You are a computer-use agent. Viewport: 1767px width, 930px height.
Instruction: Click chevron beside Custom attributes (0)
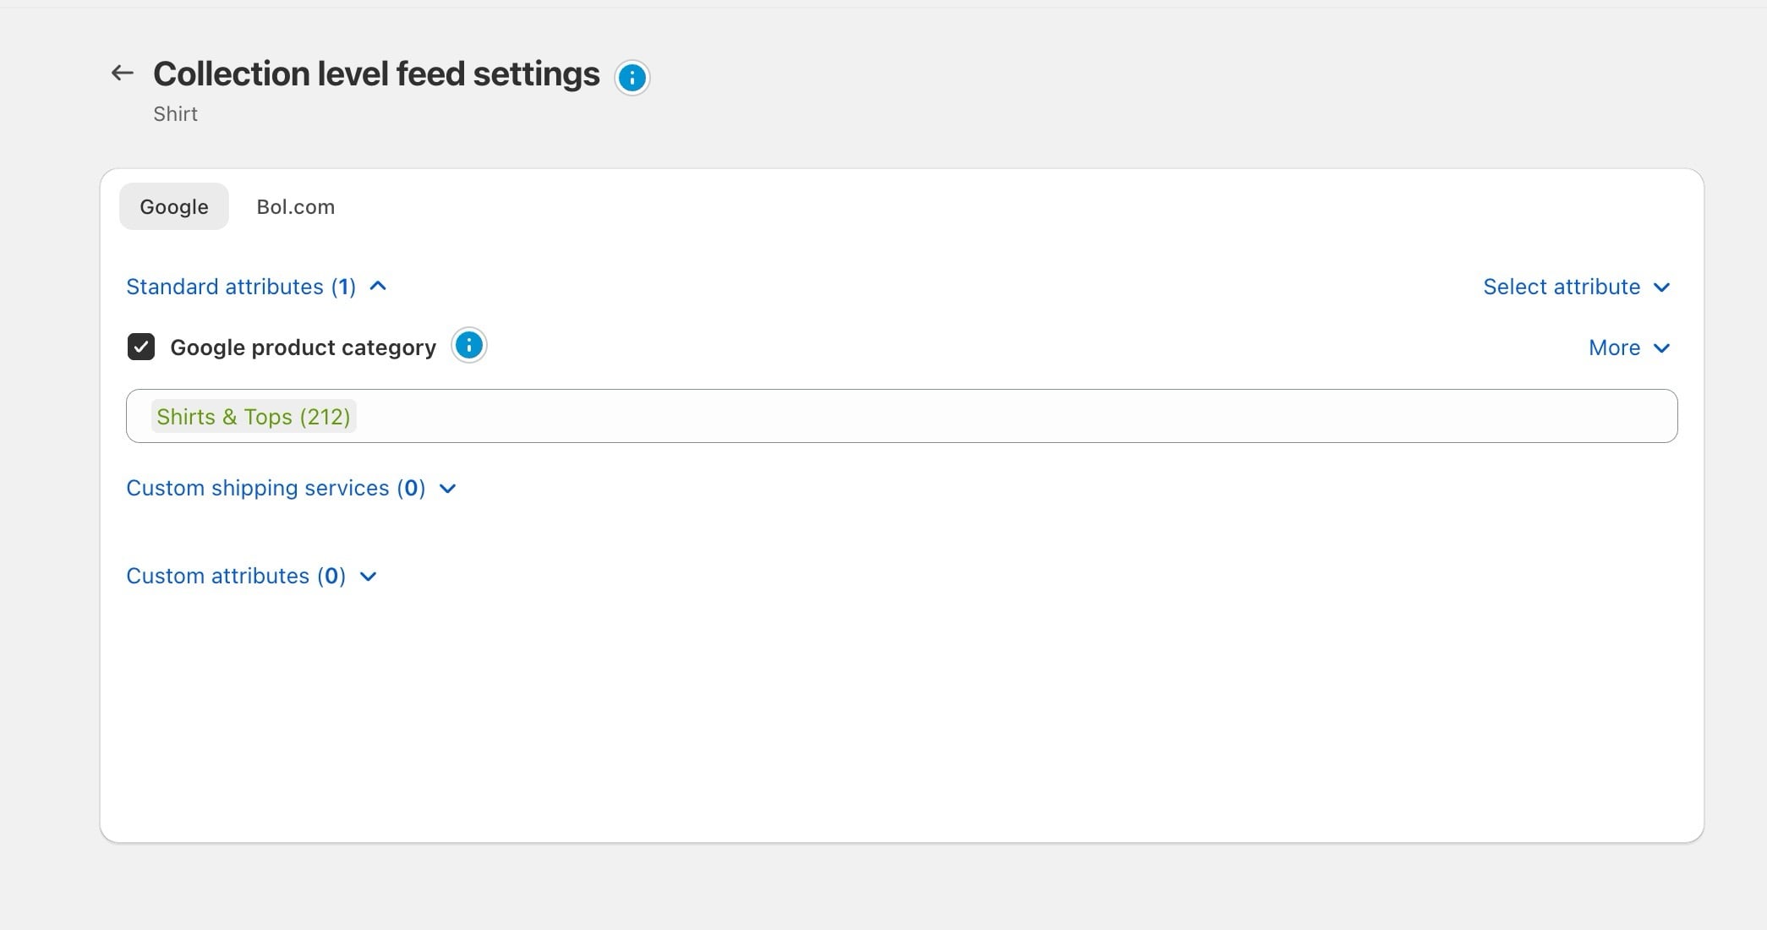(x=368, y=577)
